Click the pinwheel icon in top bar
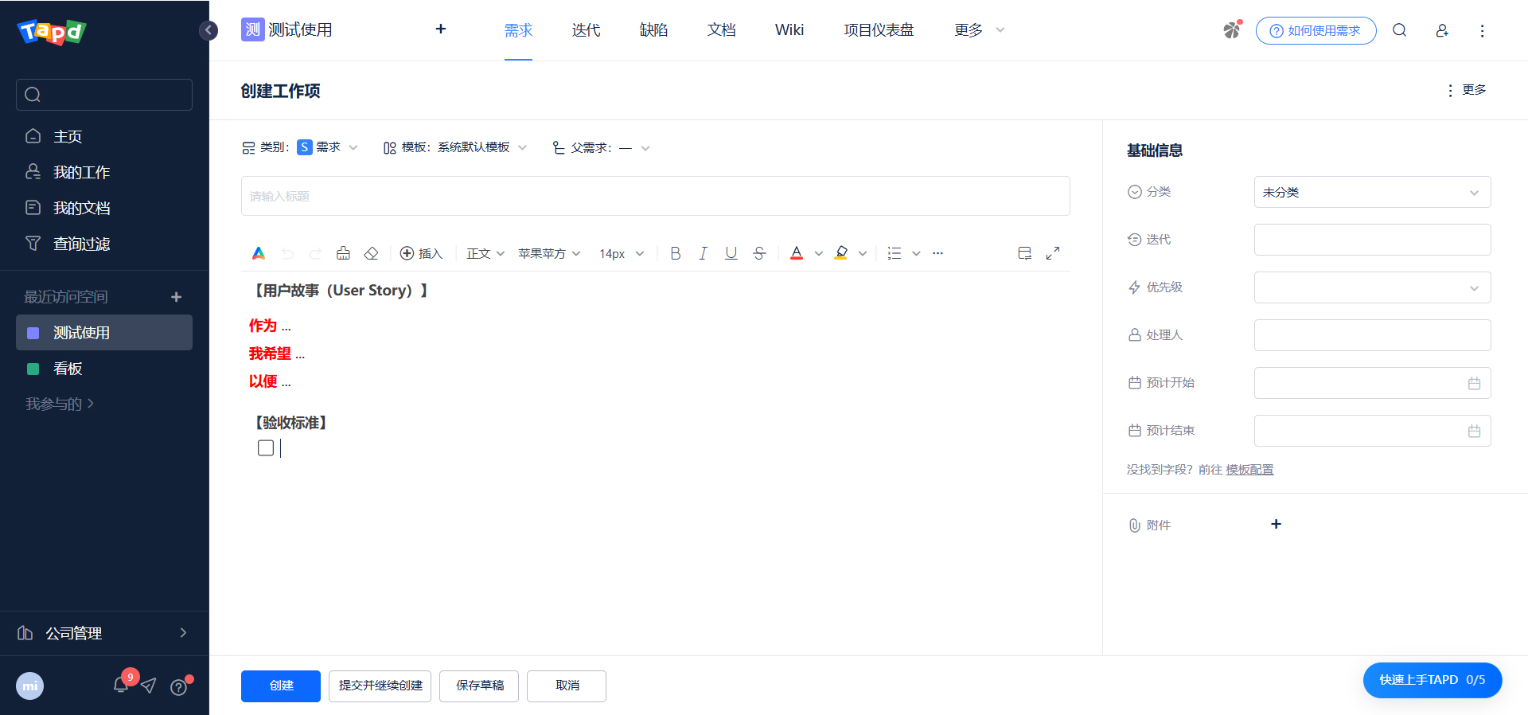This screenshot has width=1528, height=715. point(1232,30)
